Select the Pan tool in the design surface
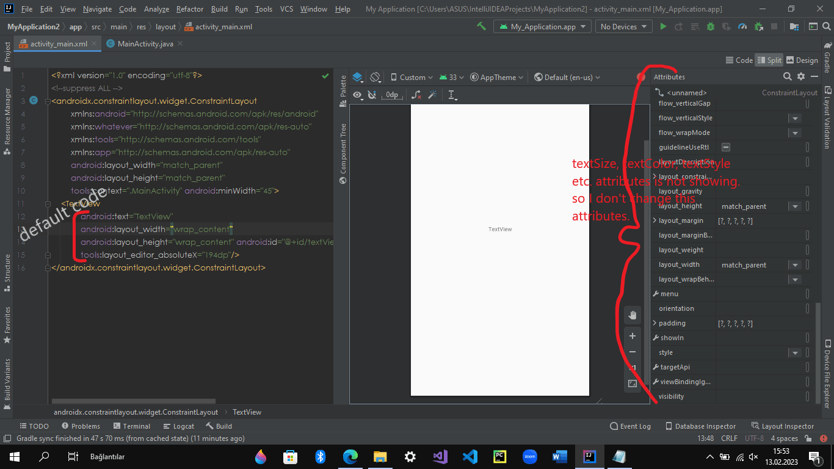This screenshot has width=834, height=469. [x=633, y=314]
